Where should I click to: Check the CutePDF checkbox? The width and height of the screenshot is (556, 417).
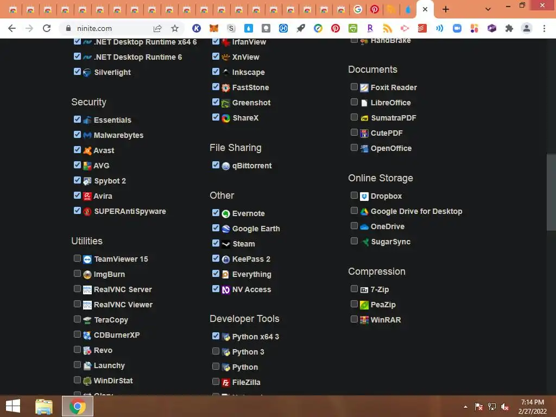click(354, 132)
